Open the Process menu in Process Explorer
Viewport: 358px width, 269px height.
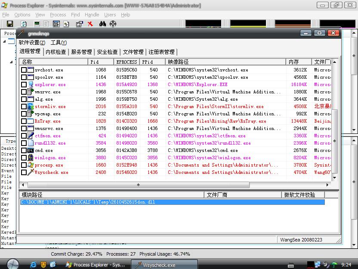pyautogui.click(x=58, y=15)
